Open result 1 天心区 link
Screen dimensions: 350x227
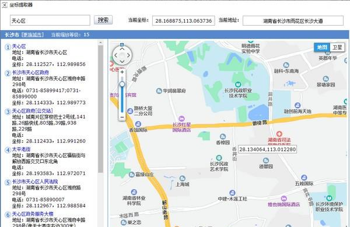(19, 46)
